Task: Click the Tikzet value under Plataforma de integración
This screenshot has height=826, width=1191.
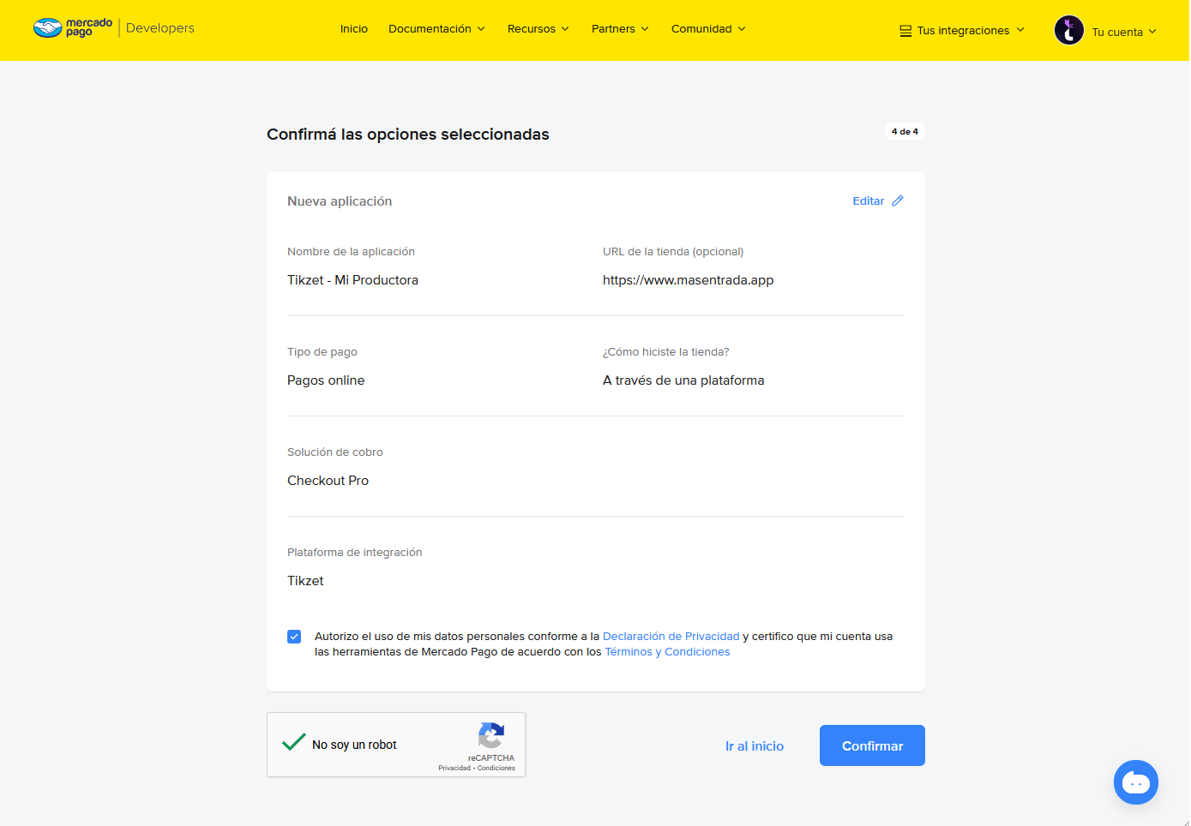Action: point(305,581)
